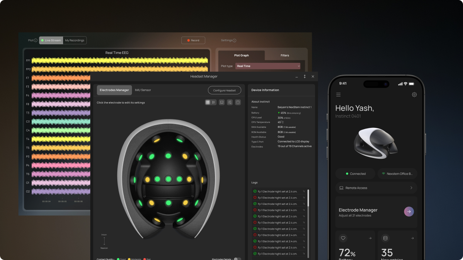Minimize the Headset Manager window
This screenshot has height=260, width=463.
[296, 77]
